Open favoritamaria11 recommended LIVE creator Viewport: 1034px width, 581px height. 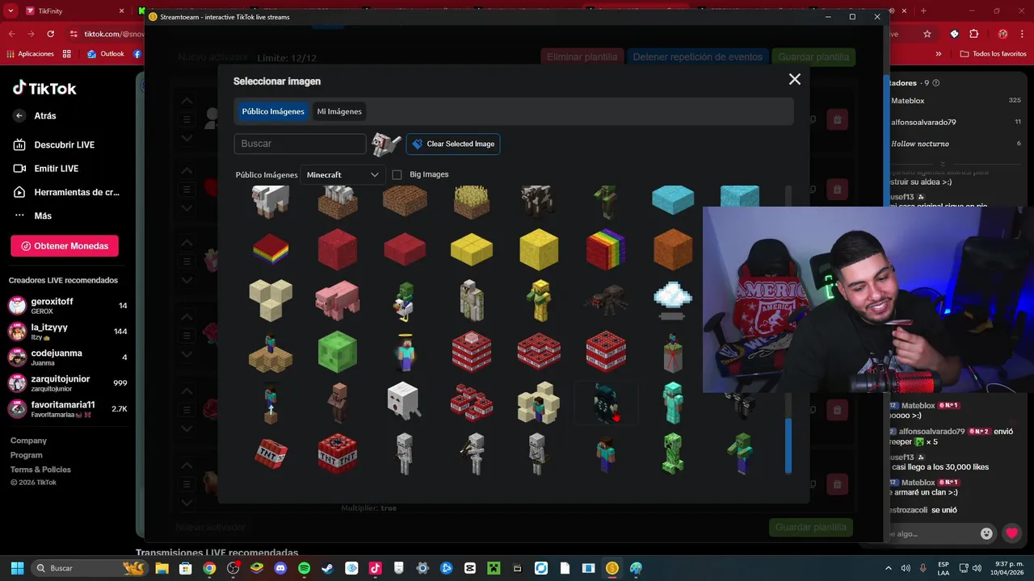(x=68, y=409)
